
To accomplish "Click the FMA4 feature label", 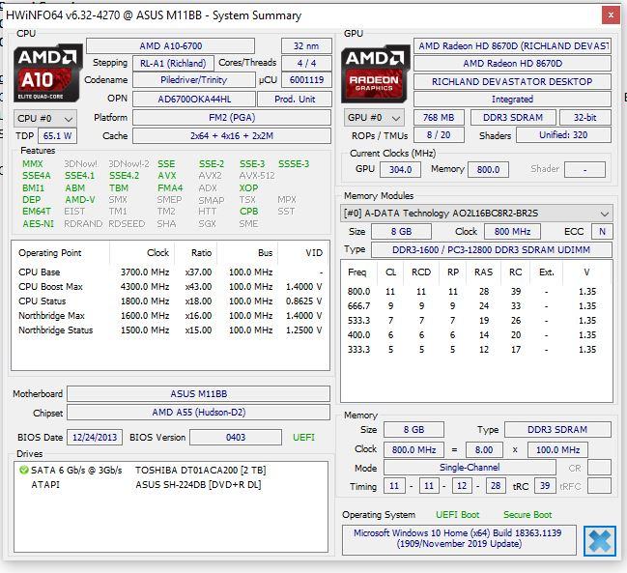I will click(x=170, y=187).
